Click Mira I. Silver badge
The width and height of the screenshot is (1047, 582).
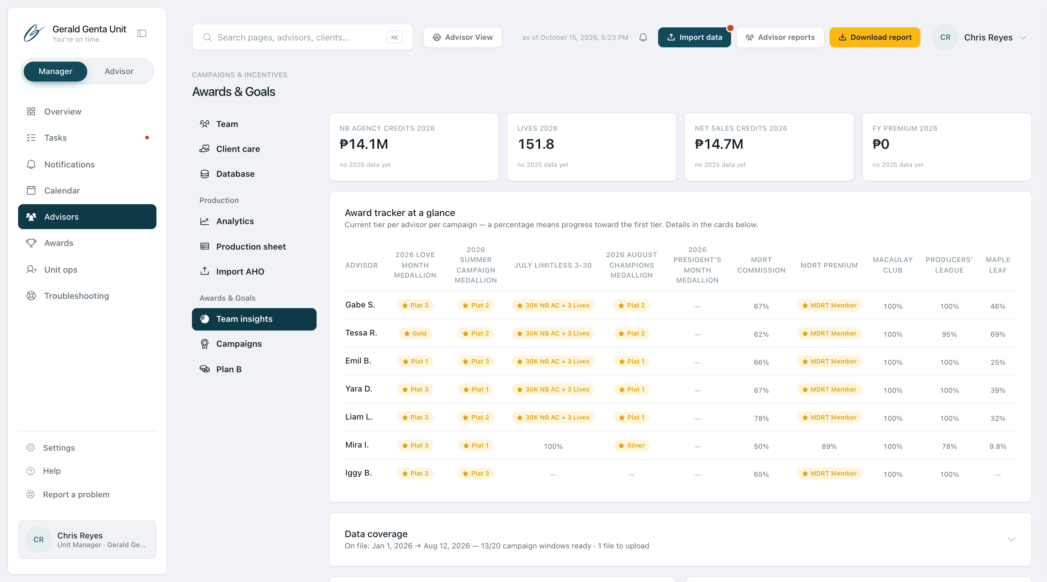(631, 445)
